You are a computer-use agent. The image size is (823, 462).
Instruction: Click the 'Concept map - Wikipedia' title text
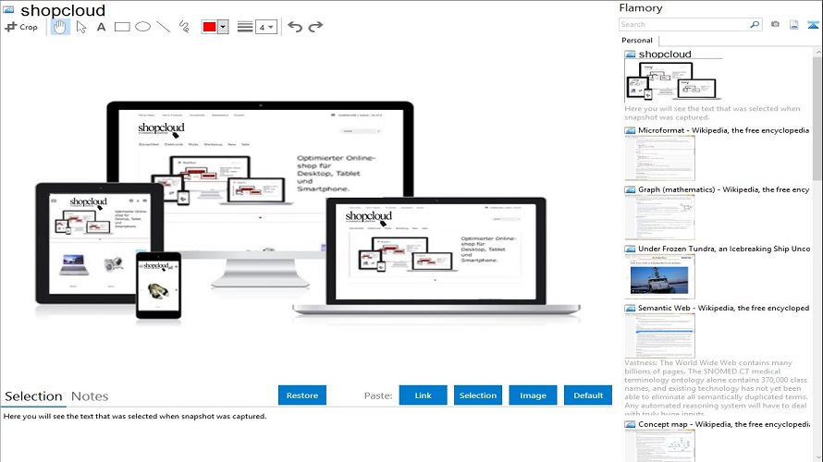724,424
